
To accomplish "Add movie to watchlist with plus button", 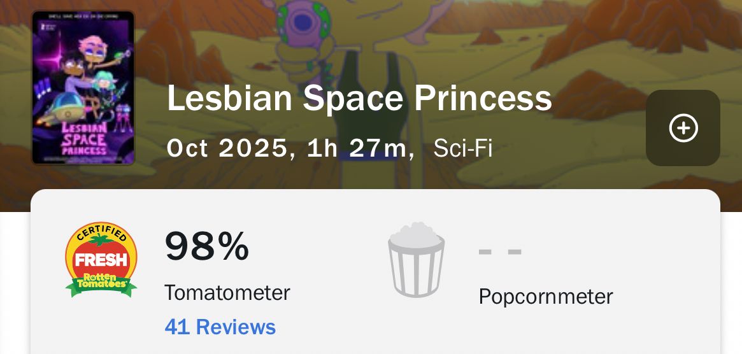I will (683, 128).
